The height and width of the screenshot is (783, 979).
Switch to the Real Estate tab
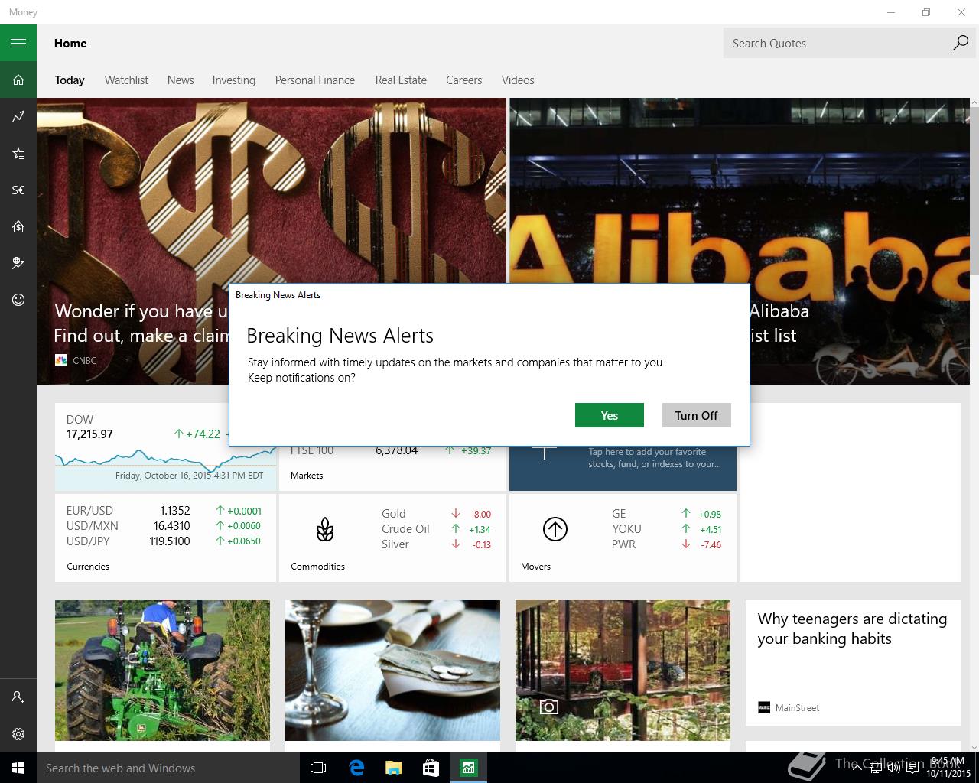[x=401, y=80]
